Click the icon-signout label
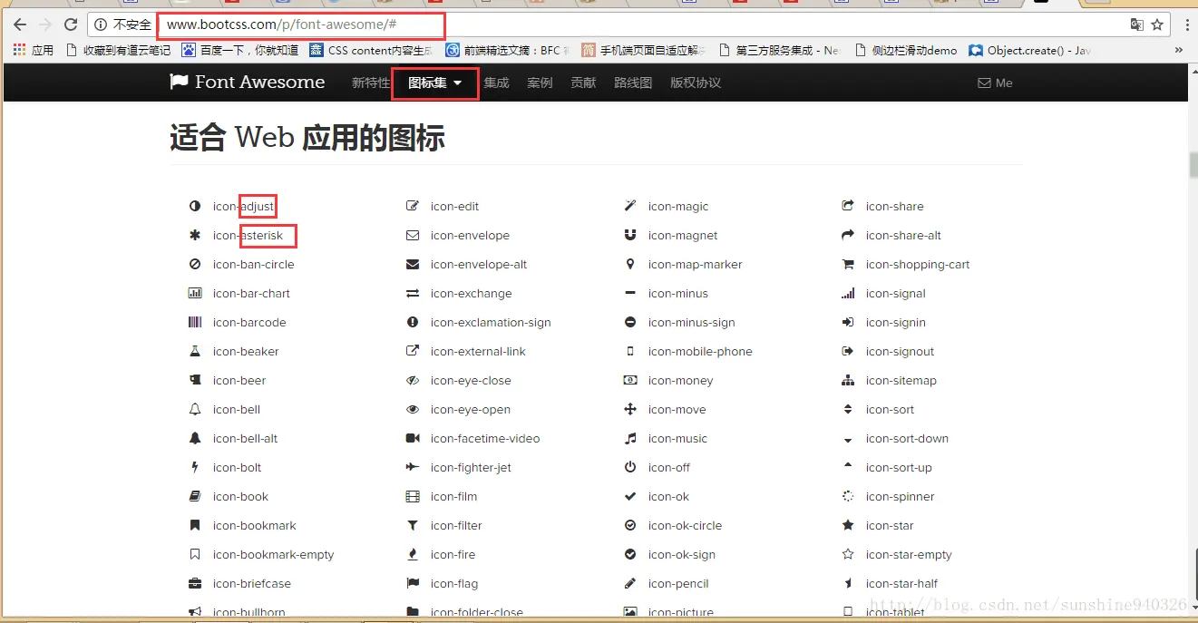 900,351
